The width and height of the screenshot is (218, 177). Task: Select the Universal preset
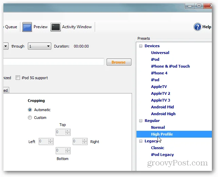coord(160,53)
